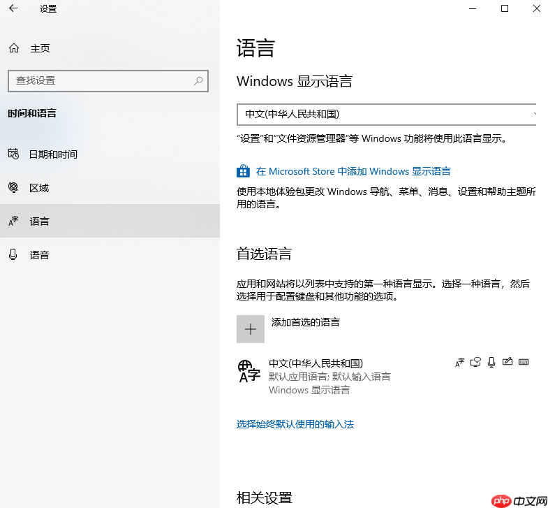Click the language pack icon beside 中文(中华人民共和国)

point(249,371)
